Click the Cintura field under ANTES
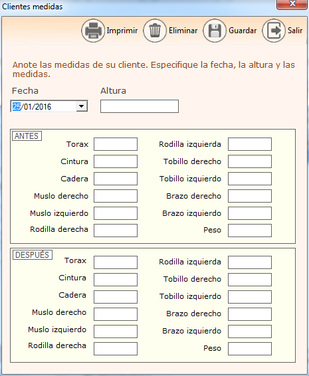This screenshot has width=309, height=376. (116, 161)
